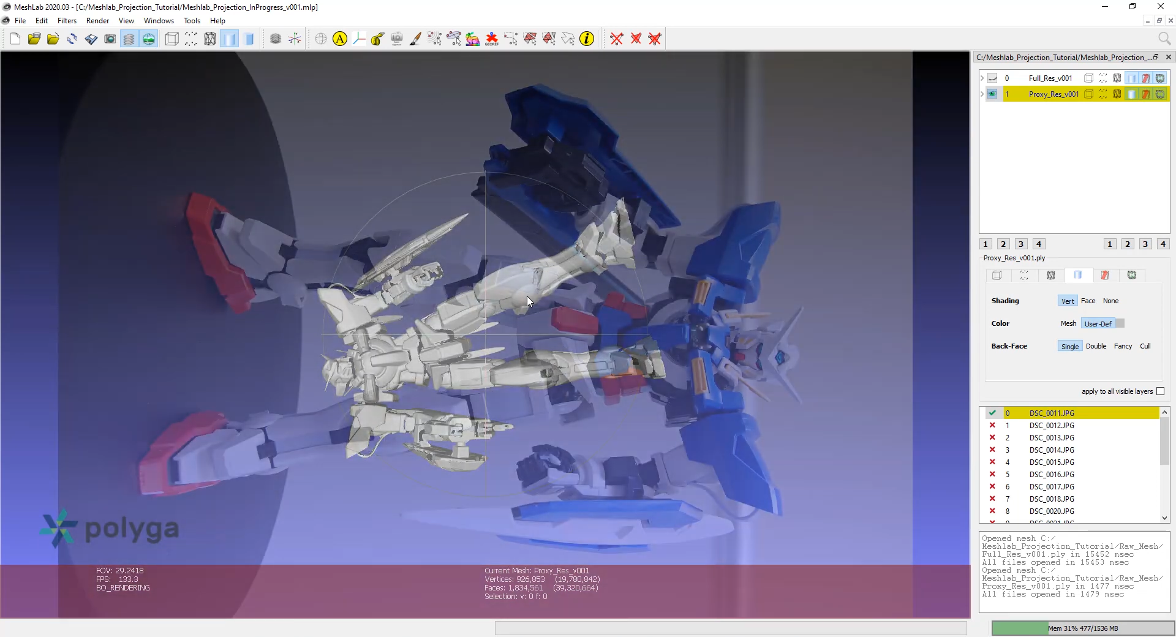Open the Windows menu
Image resolution: width=1176 pixels, height=637 pixels.
click(x=159, y=21)
